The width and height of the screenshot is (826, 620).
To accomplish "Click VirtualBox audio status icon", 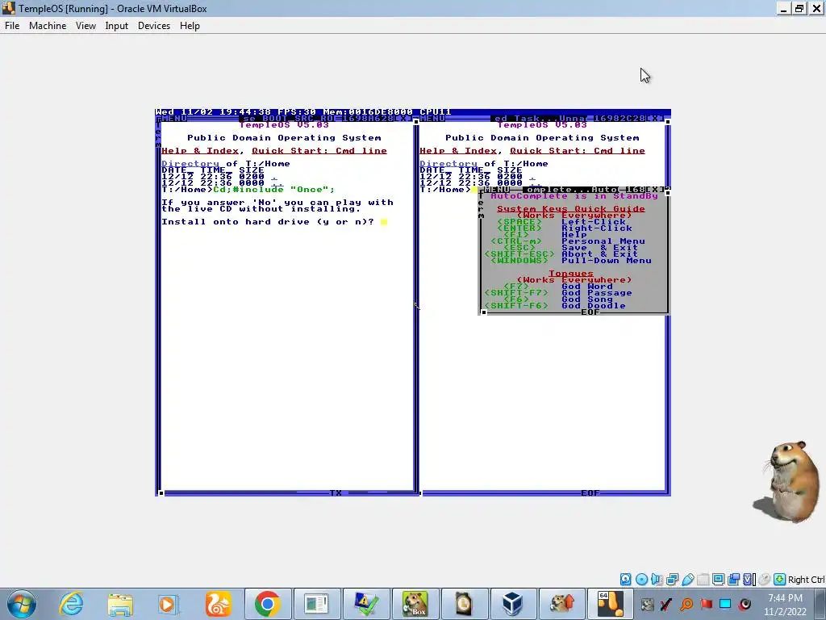I will (657, 580).
